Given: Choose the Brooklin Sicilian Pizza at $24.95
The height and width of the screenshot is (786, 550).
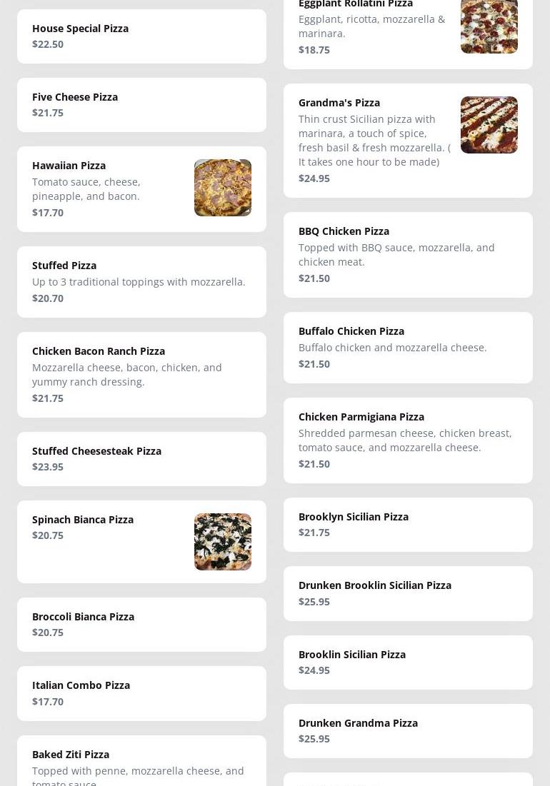Looking at the screenshot, I should point(408,662).
